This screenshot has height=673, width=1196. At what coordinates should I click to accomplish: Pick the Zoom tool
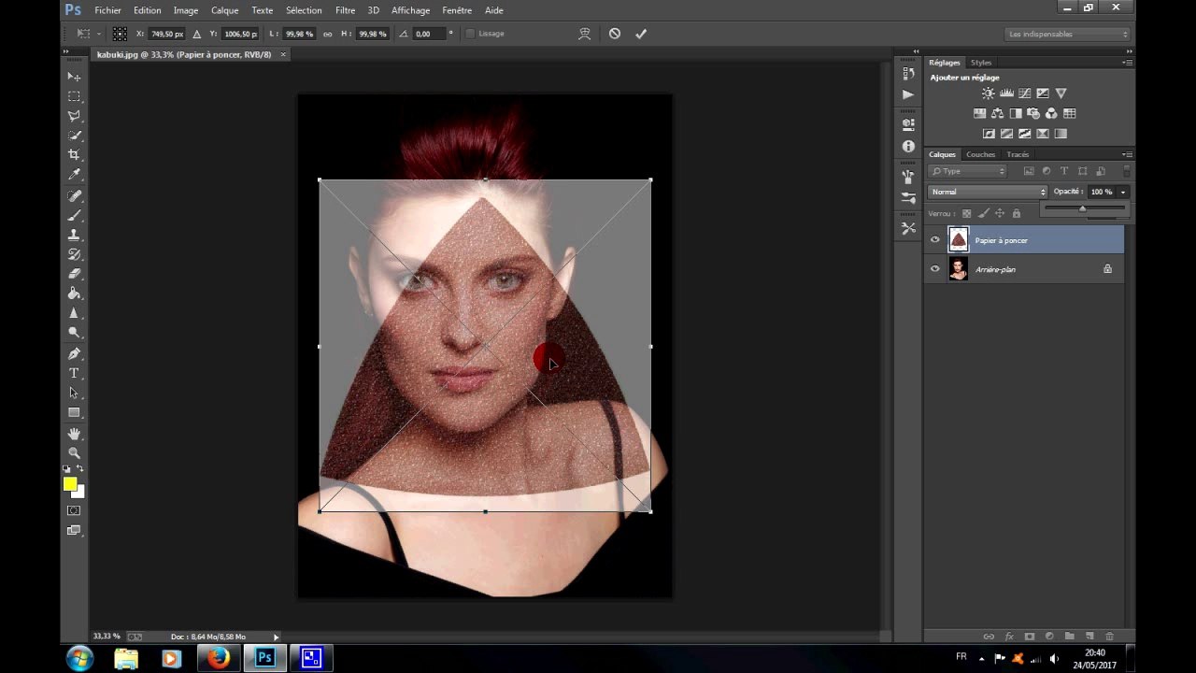(x=74, y=452)
